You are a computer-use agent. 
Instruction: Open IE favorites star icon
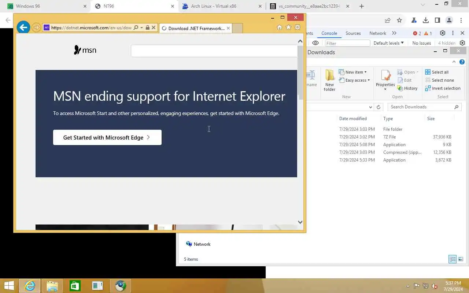point(288,27)
